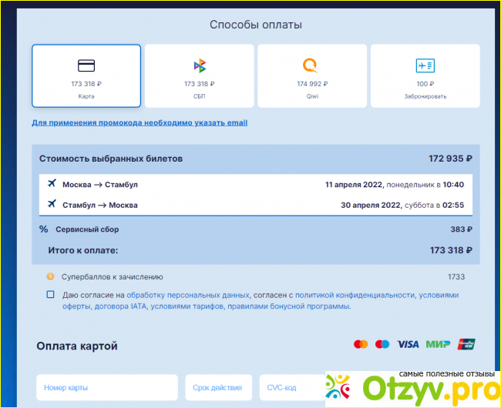The height and width of the screenshot is (408, 501).
Task: Click the plane icon beside Москва → Стамбул
Action: click(x=52, y=185)
